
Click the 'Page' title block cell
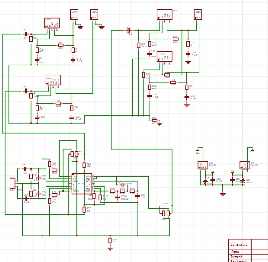click(x=240, y=252)
